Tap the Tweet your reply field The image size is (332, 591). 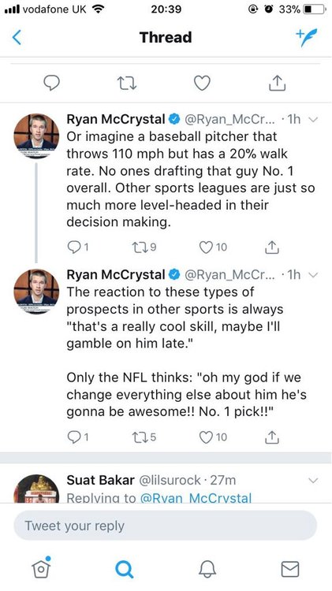(x=166, y=526)
